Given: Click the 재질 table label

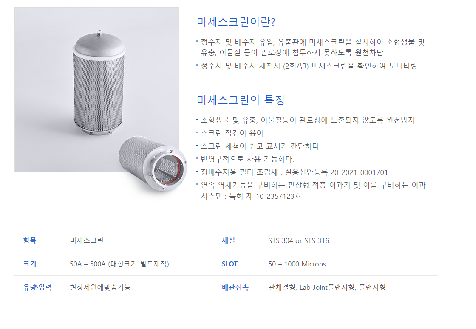Looking at the screenshot, I should click(228, 240).
